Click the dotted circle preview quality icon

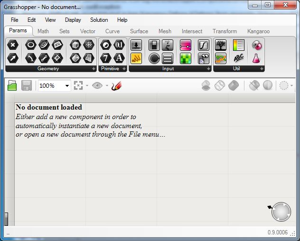click(284, 85)
